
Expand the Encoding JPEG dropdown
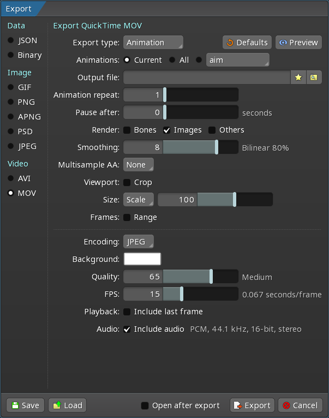pos(139,242)
